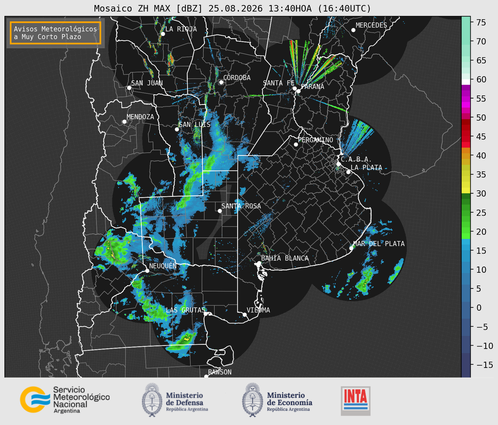The width and height of the screenshot is (498, 425).
Task: Click the MENDOZA city marker dot
Action: pos(125,122)
